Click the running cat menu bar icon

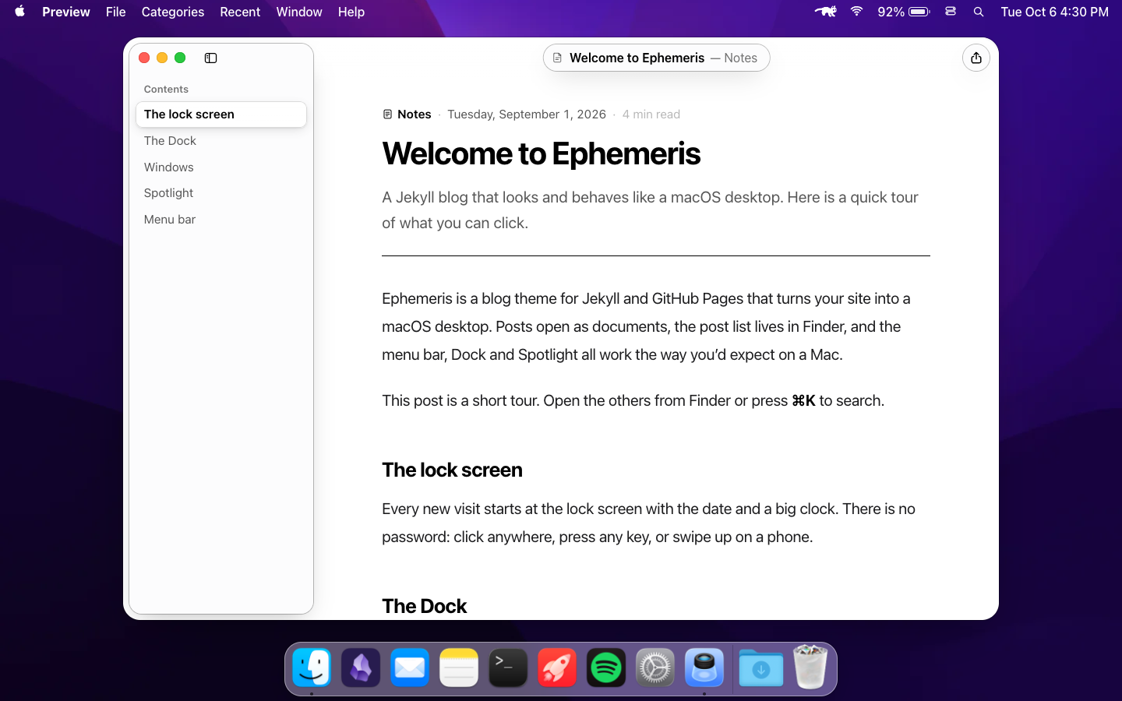coord(826,12)
